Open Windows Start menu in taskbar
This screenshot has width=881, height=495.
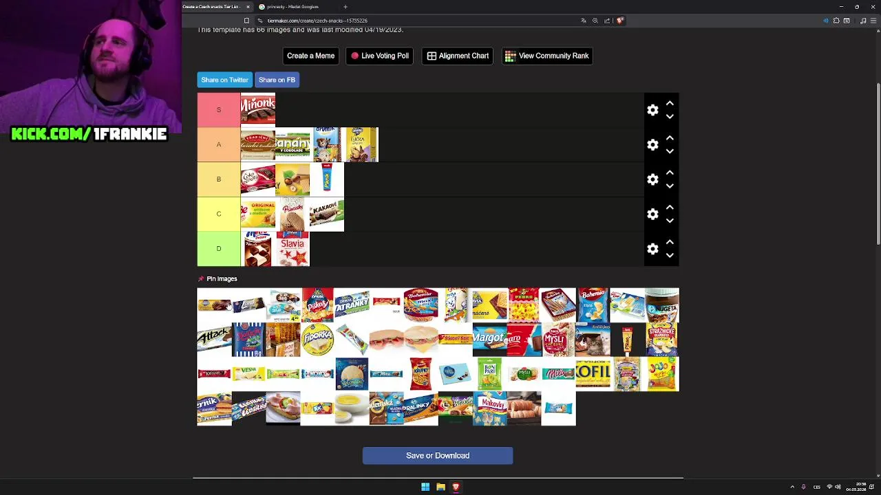click(425, 487)
